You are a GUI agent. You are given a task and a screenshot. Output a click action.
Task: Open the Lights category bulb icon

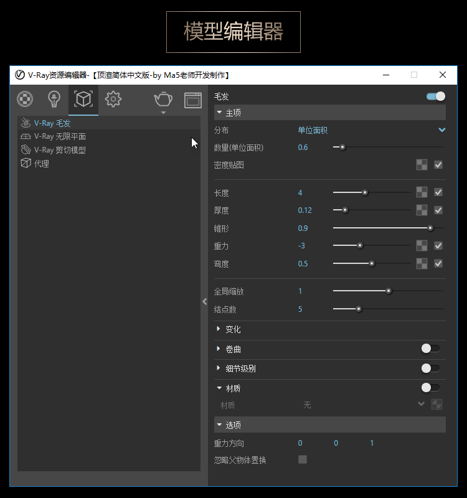pos(54,99)
